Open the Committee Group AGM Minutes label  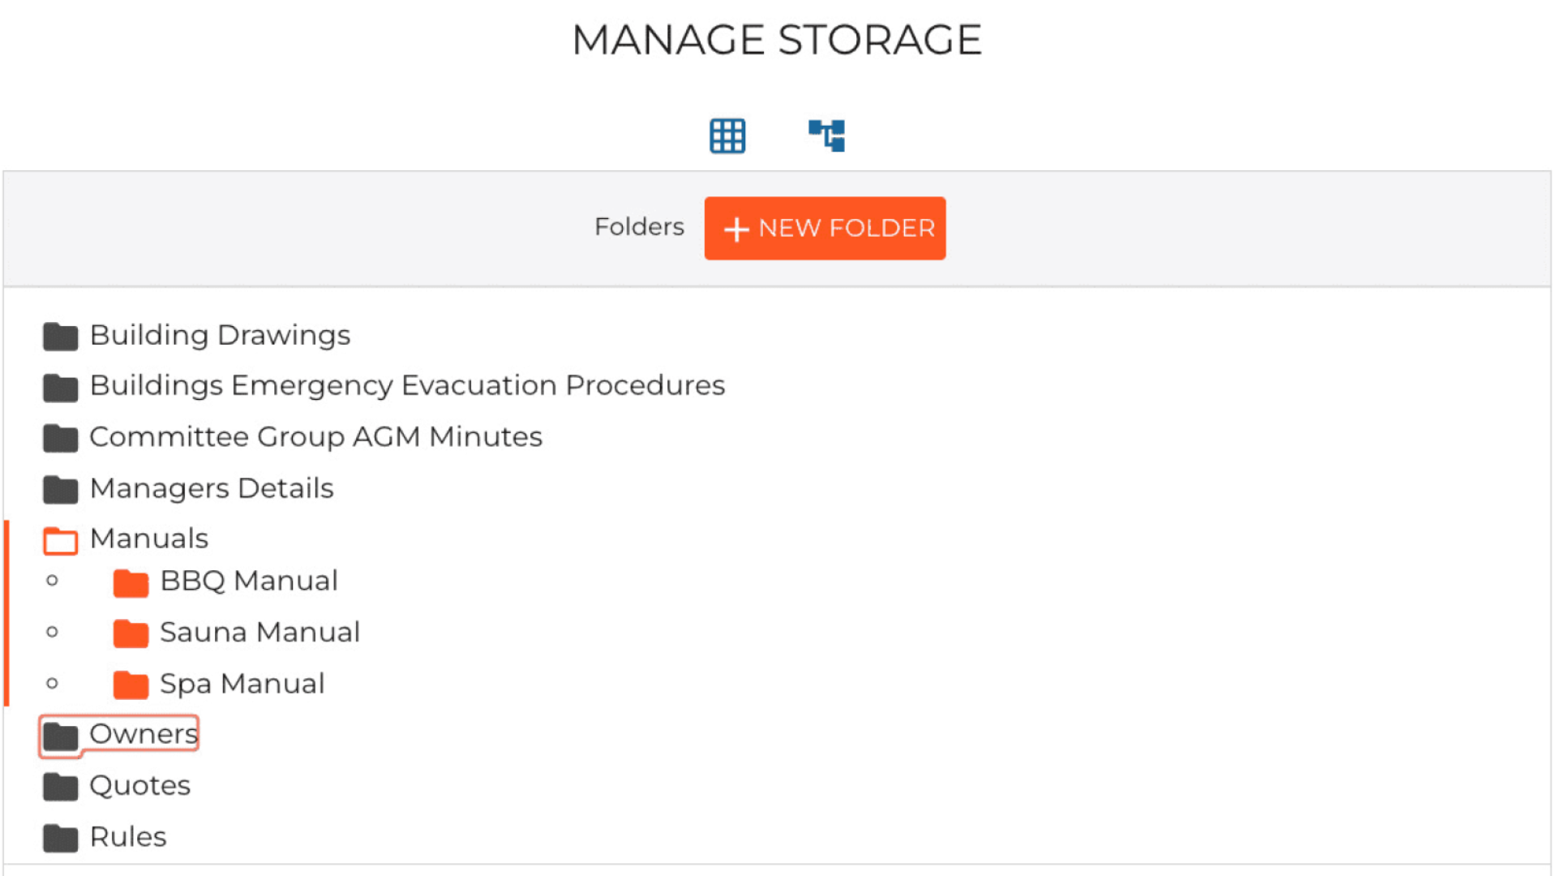315,436
